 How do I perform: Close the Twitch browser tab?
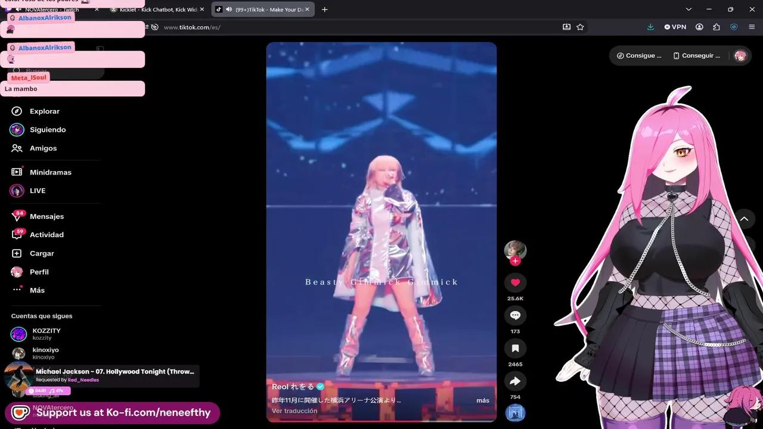tap(97, 10)
